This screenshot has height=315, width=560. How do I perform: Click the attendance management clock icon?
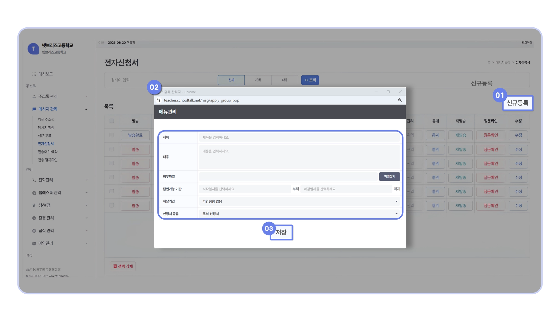click(34, 218)
